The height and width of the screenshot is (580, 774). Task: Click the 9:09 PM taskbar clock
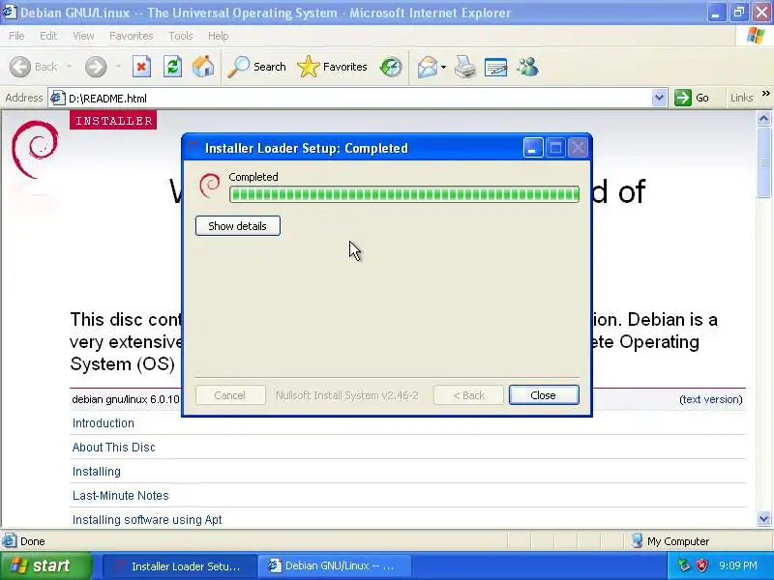738,565
